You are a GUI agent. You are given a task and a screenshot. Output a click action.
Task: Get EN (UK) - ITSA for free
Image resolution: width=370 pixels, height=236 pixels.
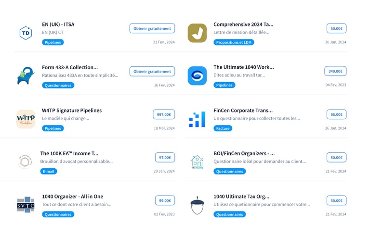pos(152,28)
